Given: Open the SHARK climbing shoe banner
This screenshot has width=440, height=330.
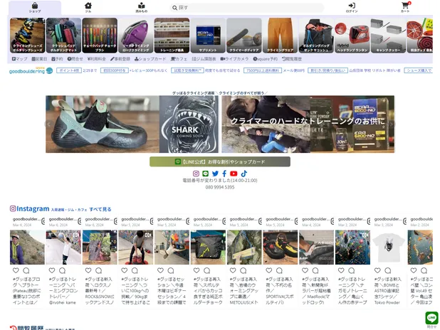Looking at the screenshot, I should coord(132,124).
